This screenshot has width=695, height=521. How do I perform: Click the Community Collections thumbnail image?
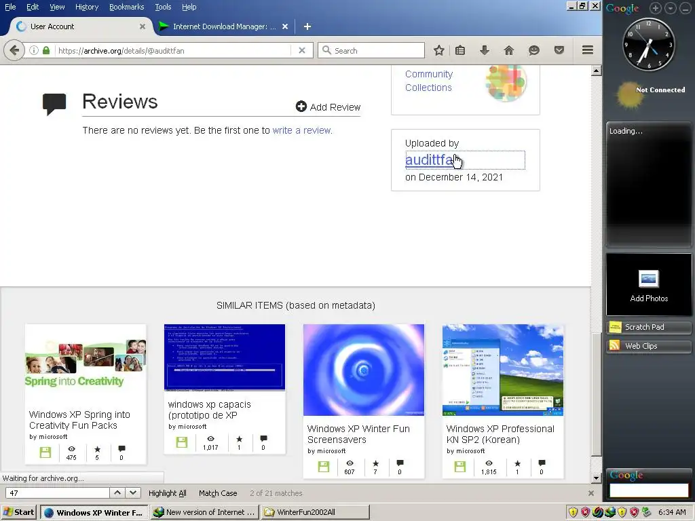point(506,82)
